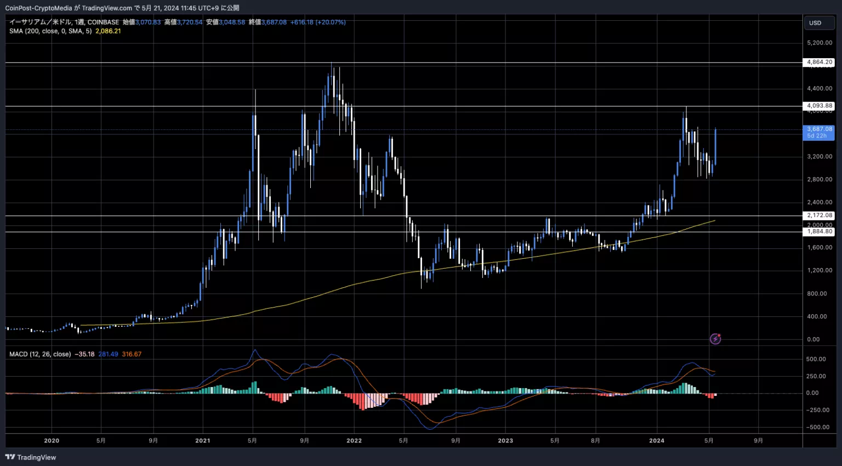Image resolution: width=842 pixels, height=466 pixels.
Task: Click the 5,200.00 price axis label
Action: [x=820, y=43]
